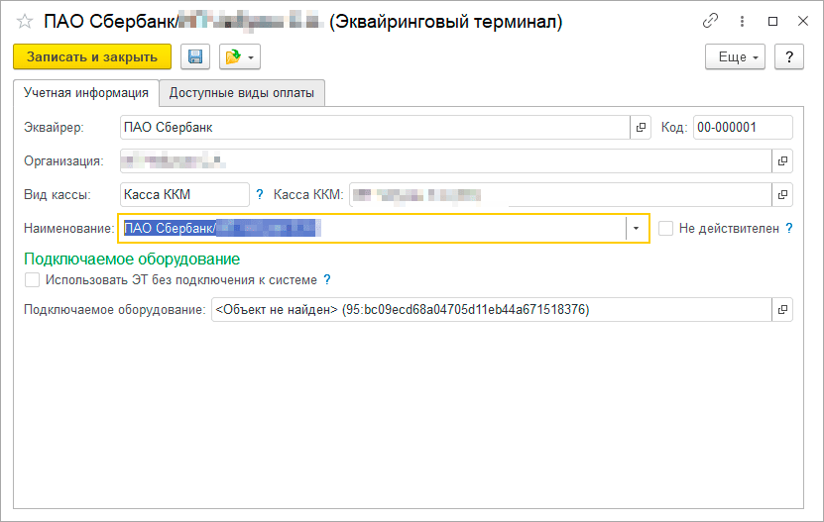
Task: Open the create-based-on folder dropdown button
Action: pyautogui.click(x=240, y=56)
